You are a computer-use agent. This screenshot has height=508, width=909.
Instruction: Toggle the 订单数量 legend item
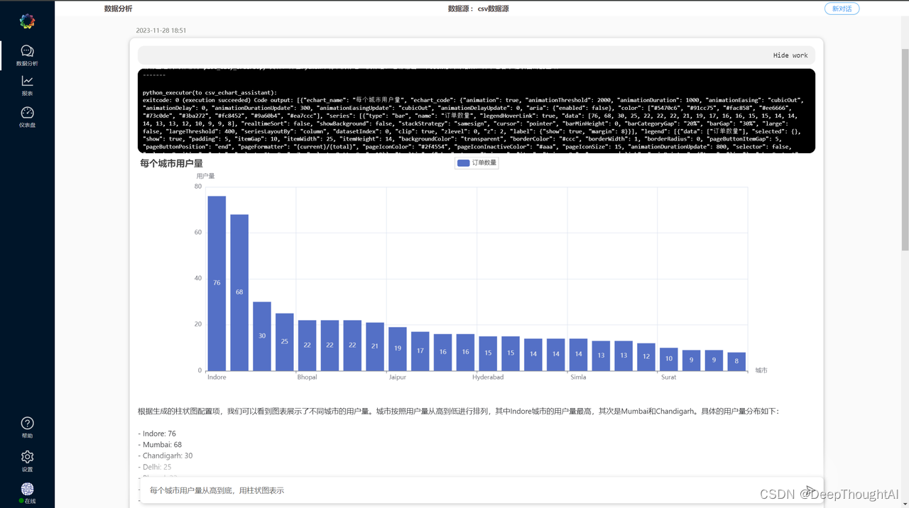pos(477,163)
